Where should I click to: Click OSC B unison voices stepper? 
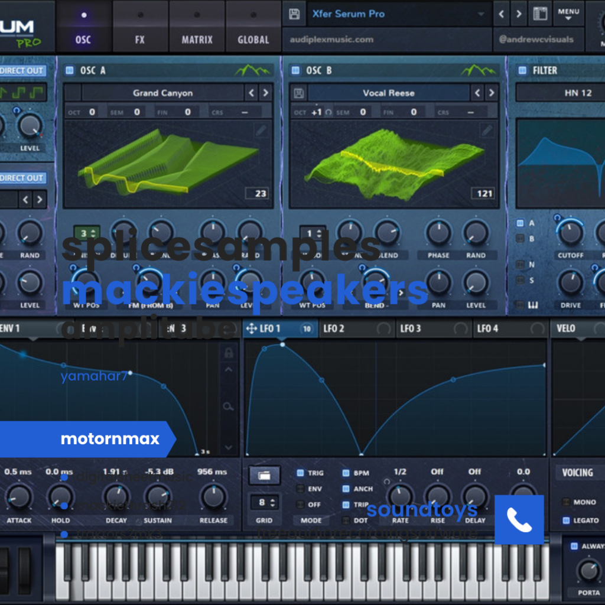click(313, 233)
